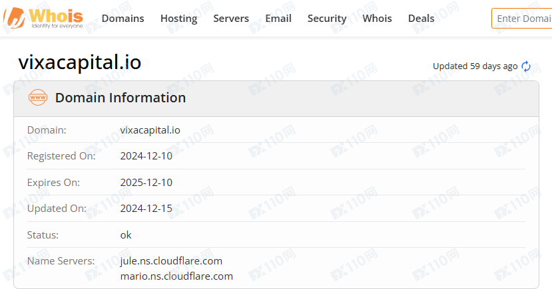This screenshot has width=552, height=289.
Task: Click the jule.ns.cloudflare.com name server
Action: click(x=171, y=260)
